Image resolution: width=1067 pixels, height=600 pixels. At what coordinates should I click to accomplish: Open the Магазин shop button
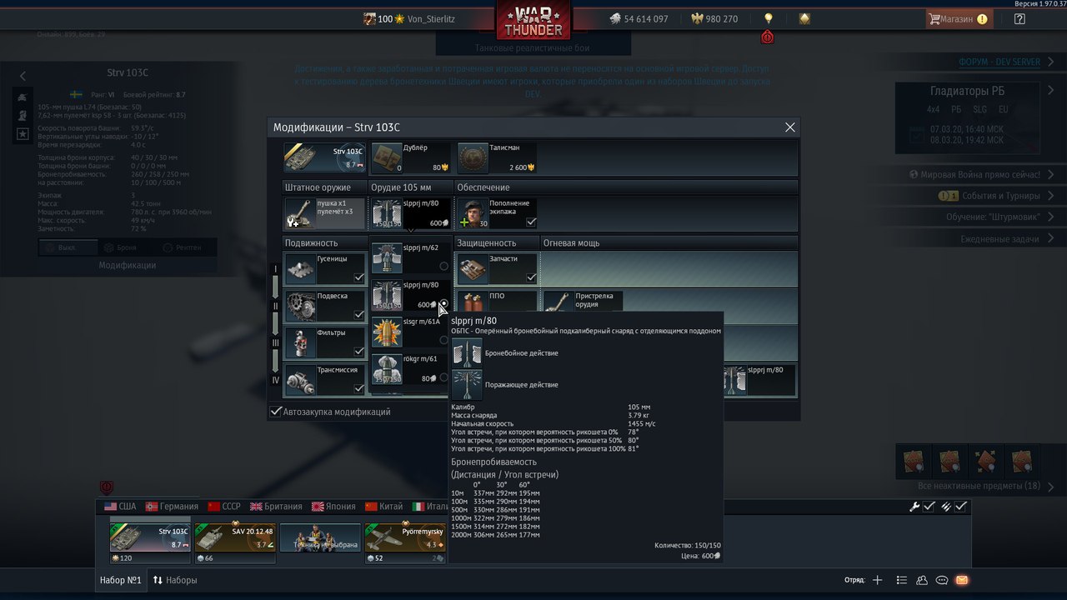959,18
